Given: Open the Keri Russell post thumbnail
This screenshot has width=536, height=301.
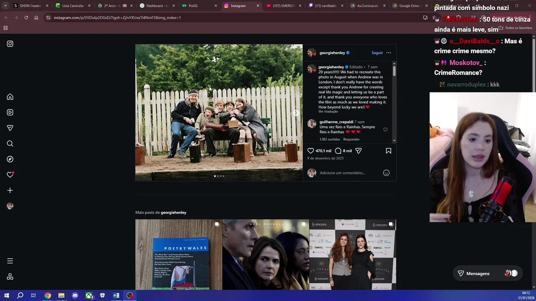Looking at the screenshot, I should click(265, 255).
